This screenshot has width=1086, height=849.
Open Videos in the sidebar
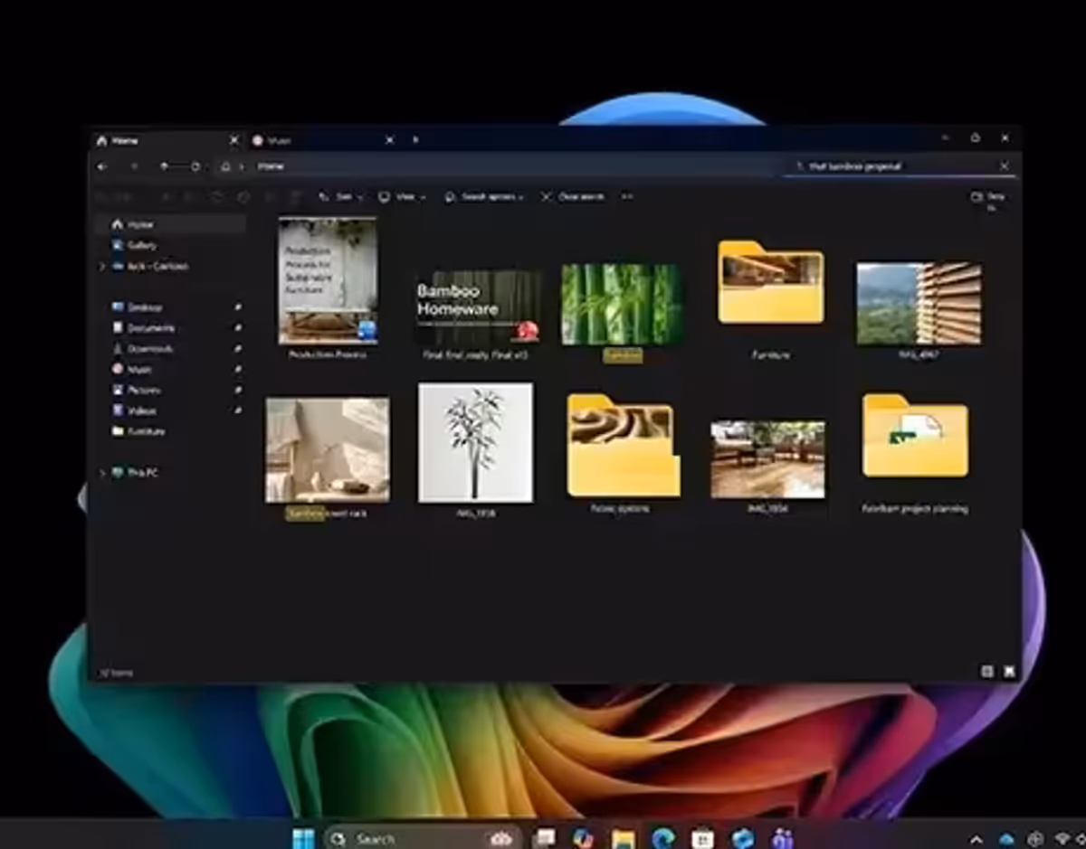tap(136, 411)
